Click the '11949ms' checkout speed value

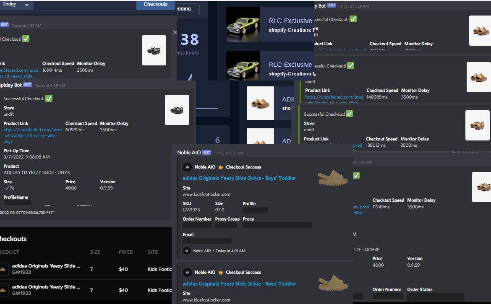(381, 207)
